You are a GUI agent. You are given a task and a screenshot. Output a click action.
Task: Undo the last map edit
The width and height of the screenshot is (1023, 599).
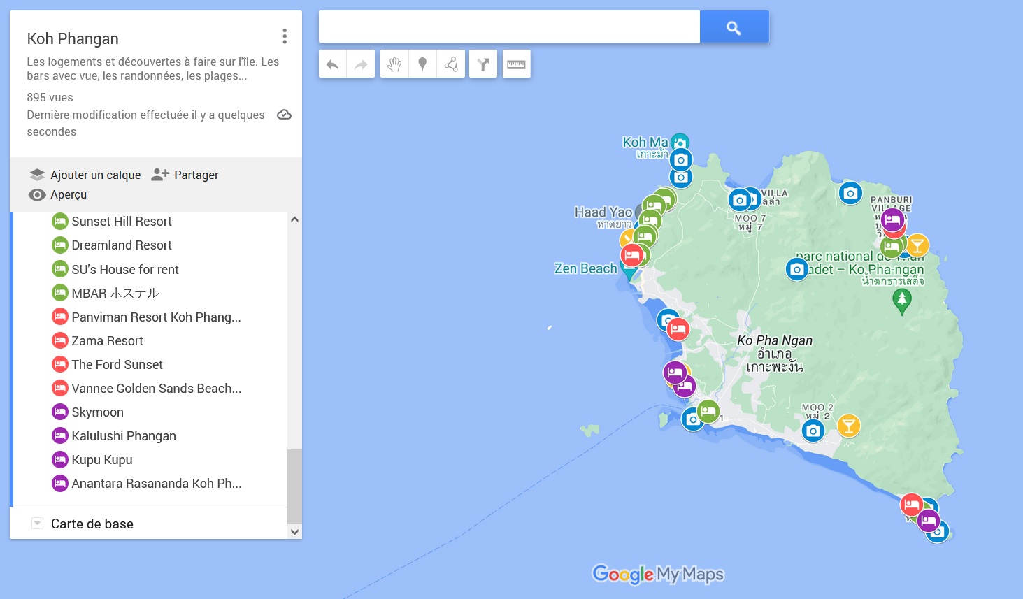332,64
